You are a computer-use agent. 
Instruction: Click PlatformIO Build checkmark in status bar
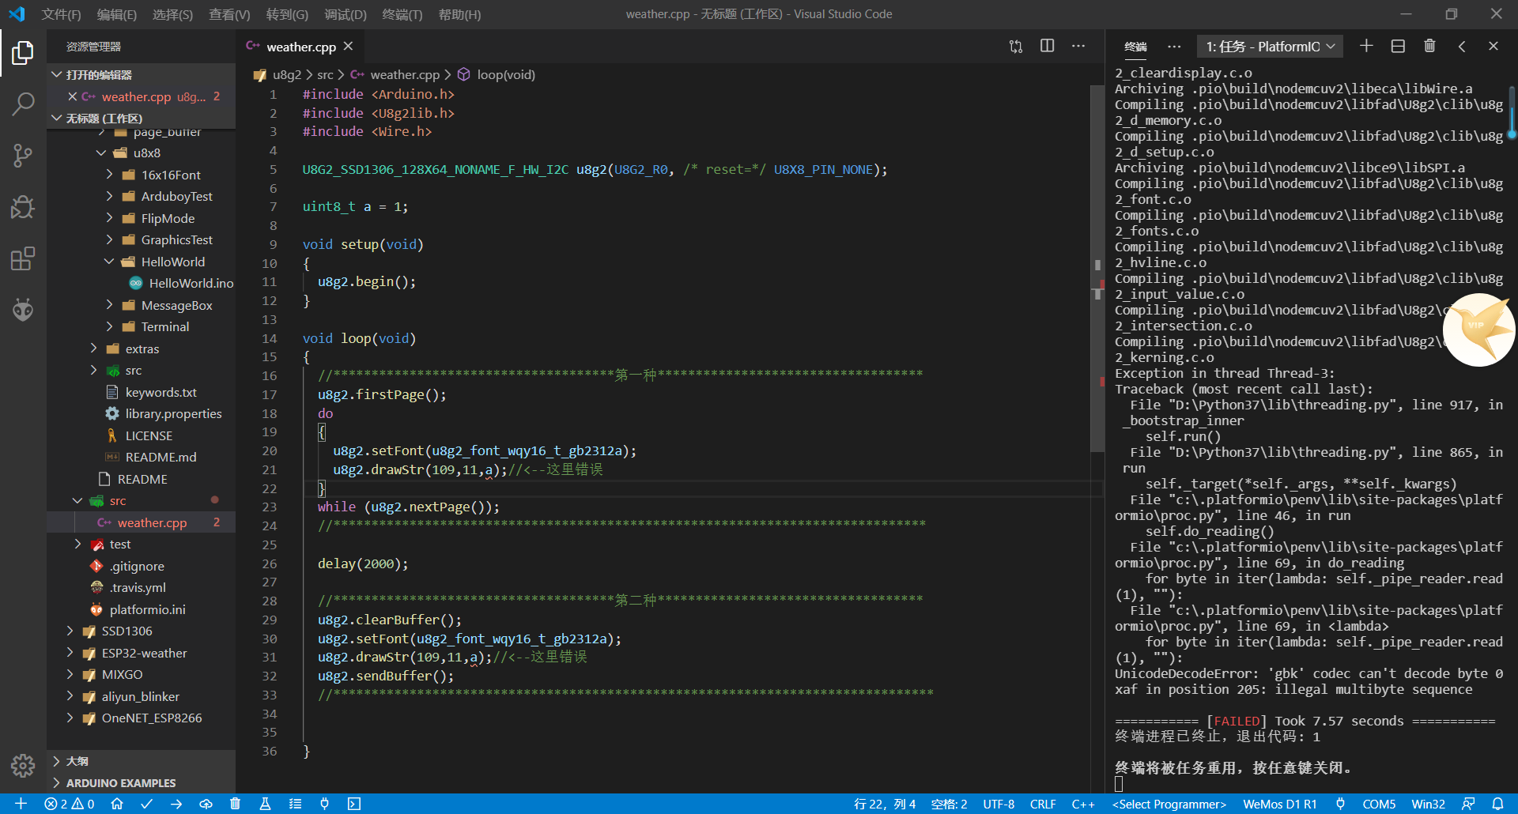coord(146,804)
